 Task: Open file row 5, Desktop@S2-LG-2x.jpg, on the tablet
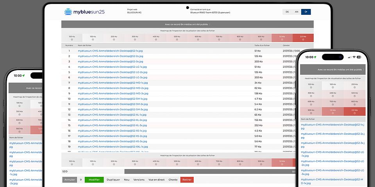[x=112, y=72]
